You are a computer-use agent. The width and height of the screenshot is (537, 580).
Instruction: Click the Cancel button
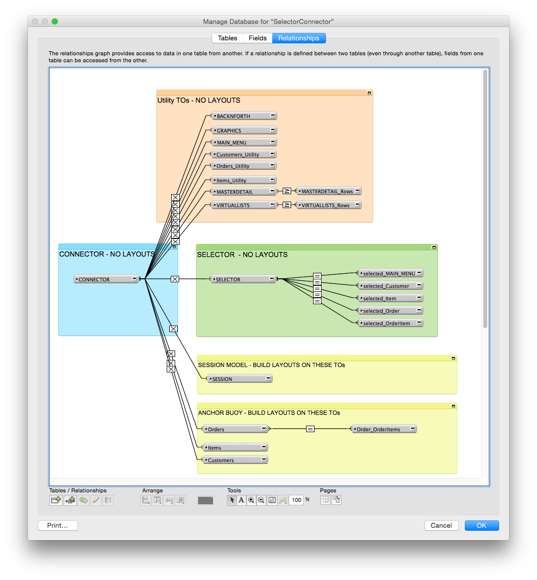coord(441,525)
